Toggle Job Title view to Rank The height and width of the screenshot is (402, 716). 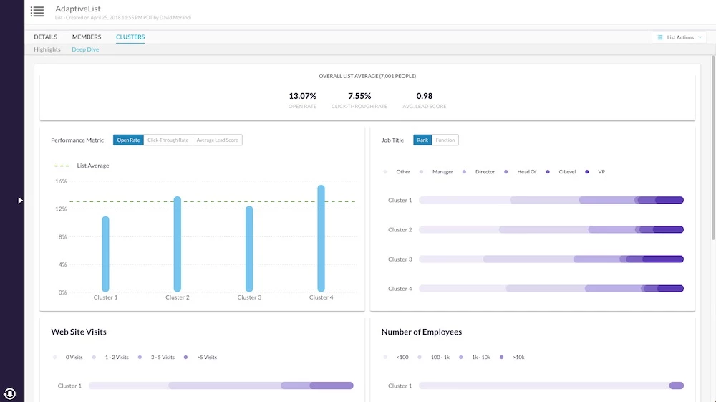(x=422, y=140)
